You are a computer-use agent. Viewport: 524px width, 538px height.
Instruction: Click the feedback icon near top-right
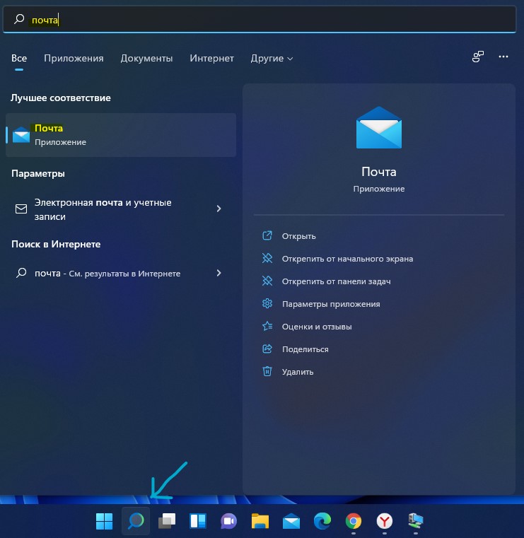[x=477, y=57]
